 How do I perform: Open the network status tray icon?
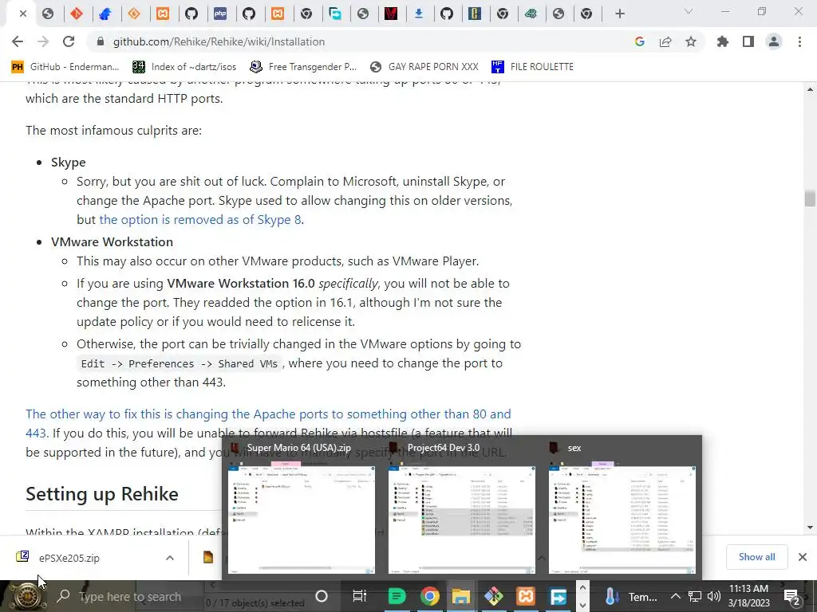coord(695,596)
